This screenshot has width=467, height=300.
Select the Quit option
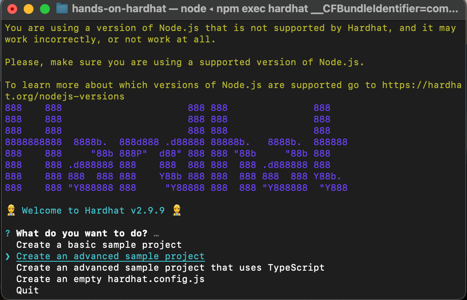click(x=27, y=290)
